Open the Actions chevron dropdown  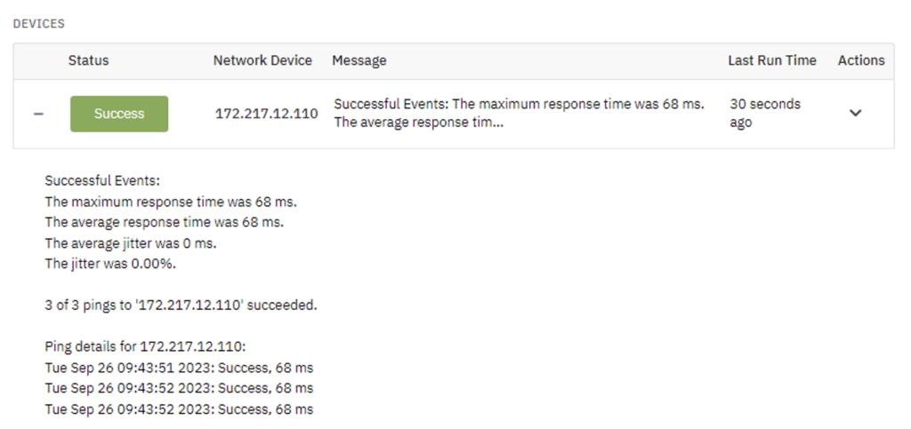(855, 113)
